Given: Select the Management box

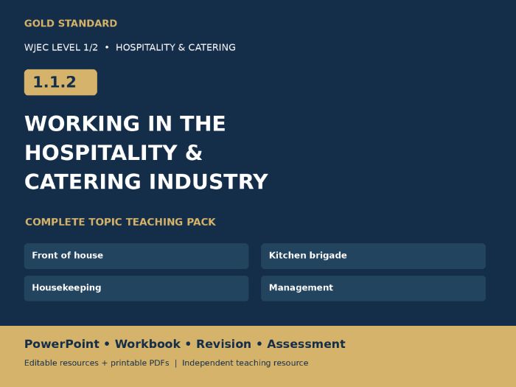Looking at the screenshot, I should pos(374,288).
